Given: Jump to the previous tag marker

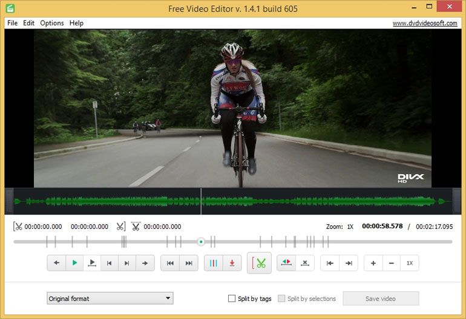Looking at the screenshot, I should 170,263.
